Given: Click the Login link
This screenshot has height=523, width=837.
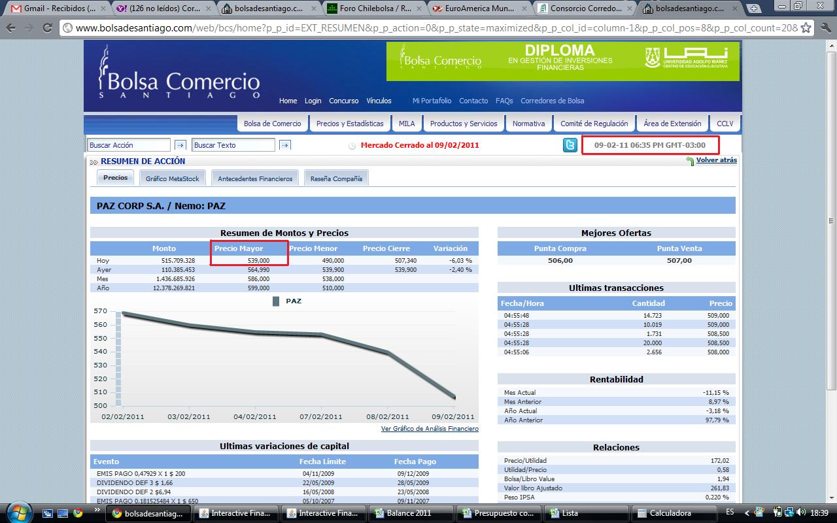Looking at the screenshot, I should [x=313, y=101].
